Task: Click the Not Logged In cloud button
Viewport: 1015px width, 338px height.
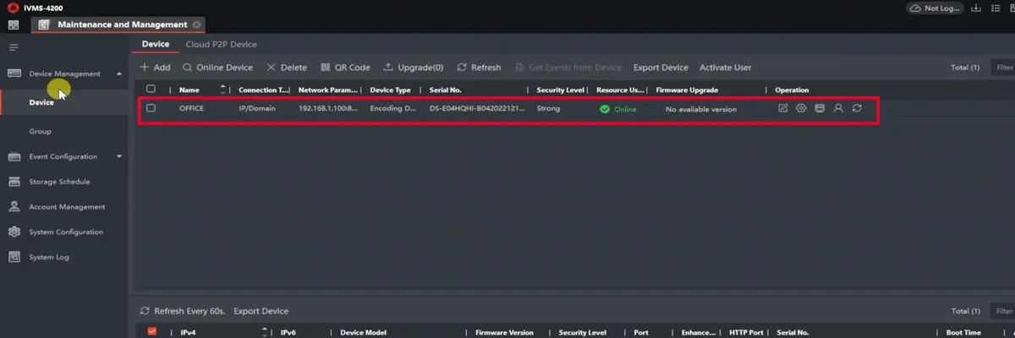Action: click(934, 8)
